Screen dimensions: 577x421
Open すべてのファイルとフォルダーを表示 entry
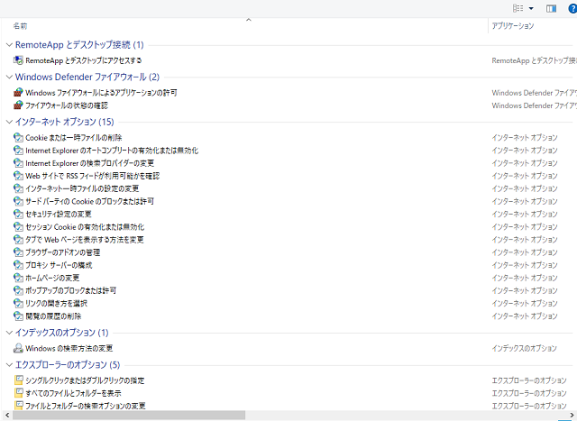(x=73, y=393)
